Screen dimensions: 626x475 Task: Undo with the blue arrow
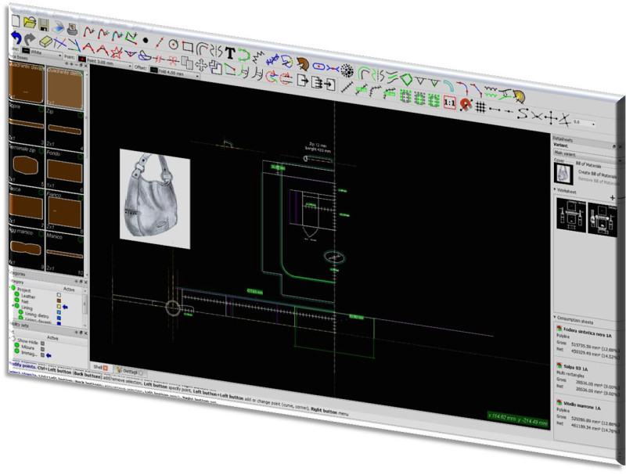point(16,38)
